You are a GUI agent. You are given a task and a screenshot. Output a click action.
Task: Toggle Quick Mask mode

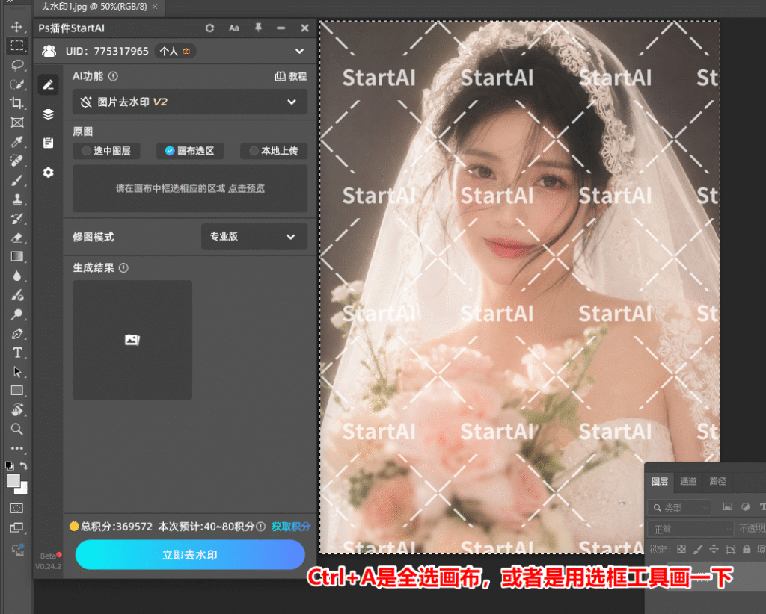[16, 508]
